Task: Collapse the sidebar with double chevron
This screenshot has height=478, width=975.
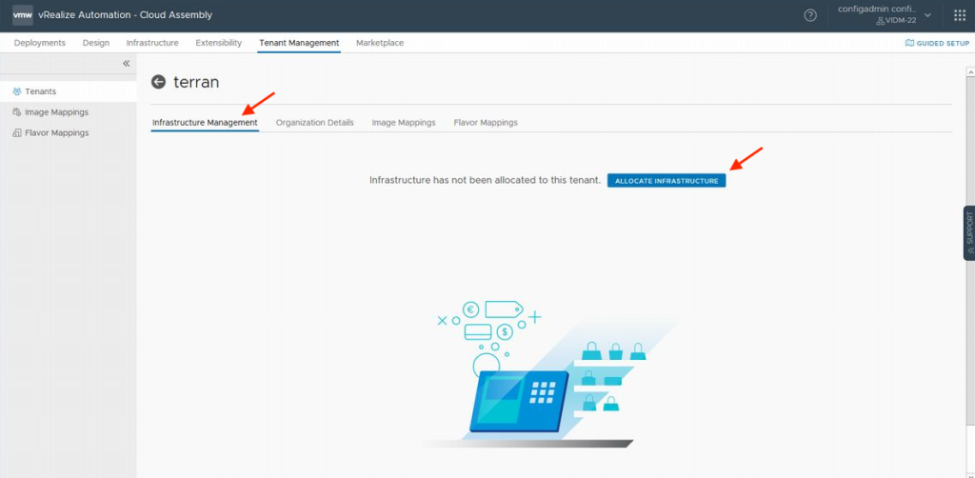Action: pyautogui.click(x=127, y=64)
